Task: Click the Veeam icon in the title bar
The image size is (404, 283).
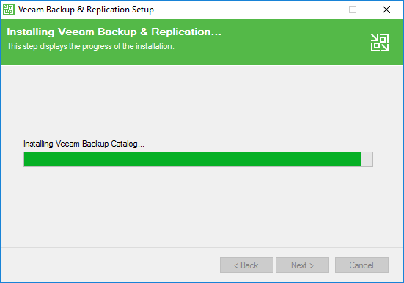Action: (9, 10)
